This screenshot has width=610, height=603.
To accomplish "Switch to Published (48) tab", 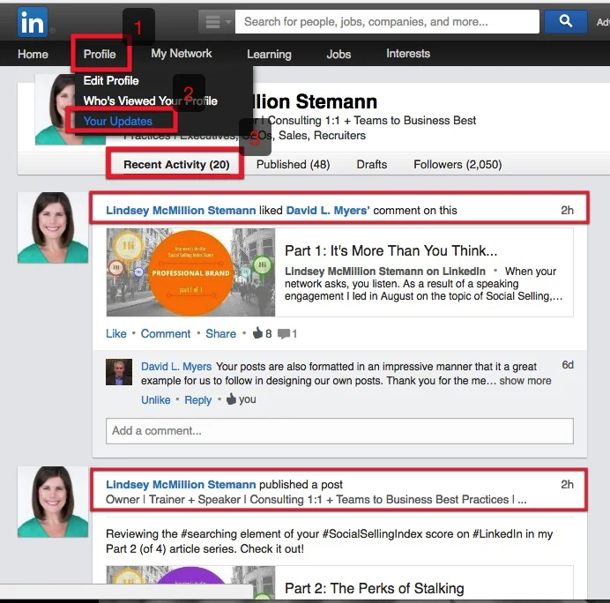I will click(293, 165).
